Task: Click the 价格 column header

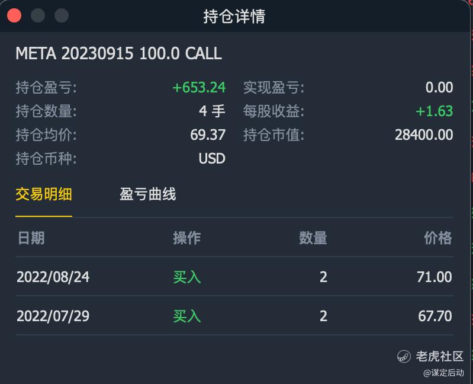Action: pos(437,238)
